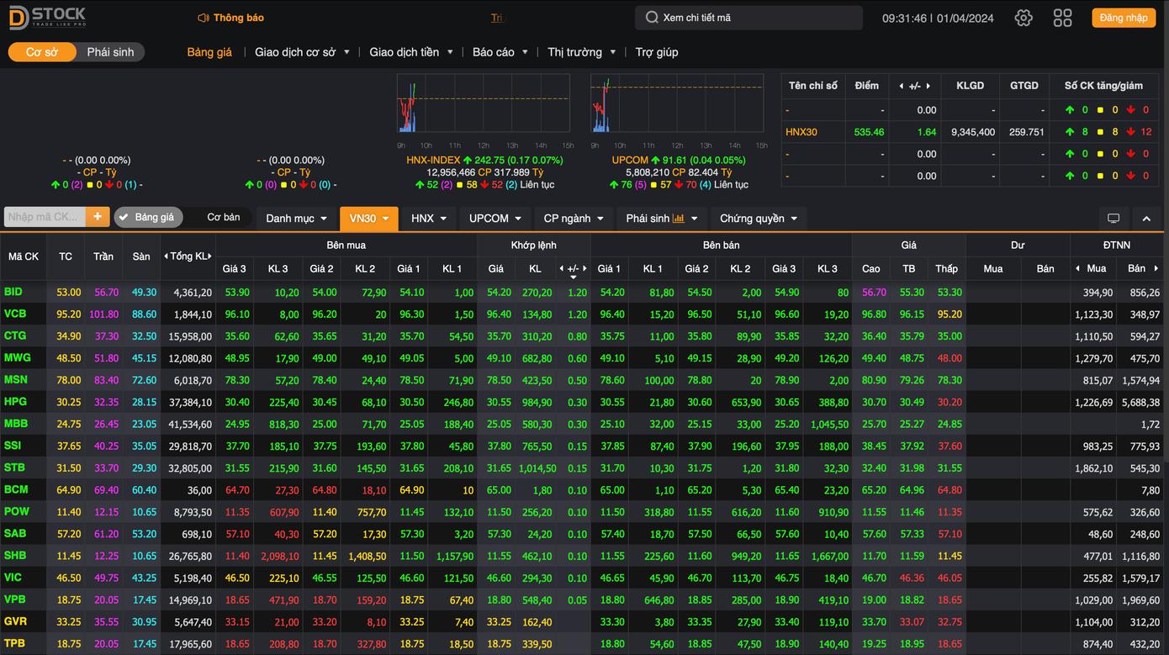Click the Nhập mã CK input field

click(x=44, y=217)
